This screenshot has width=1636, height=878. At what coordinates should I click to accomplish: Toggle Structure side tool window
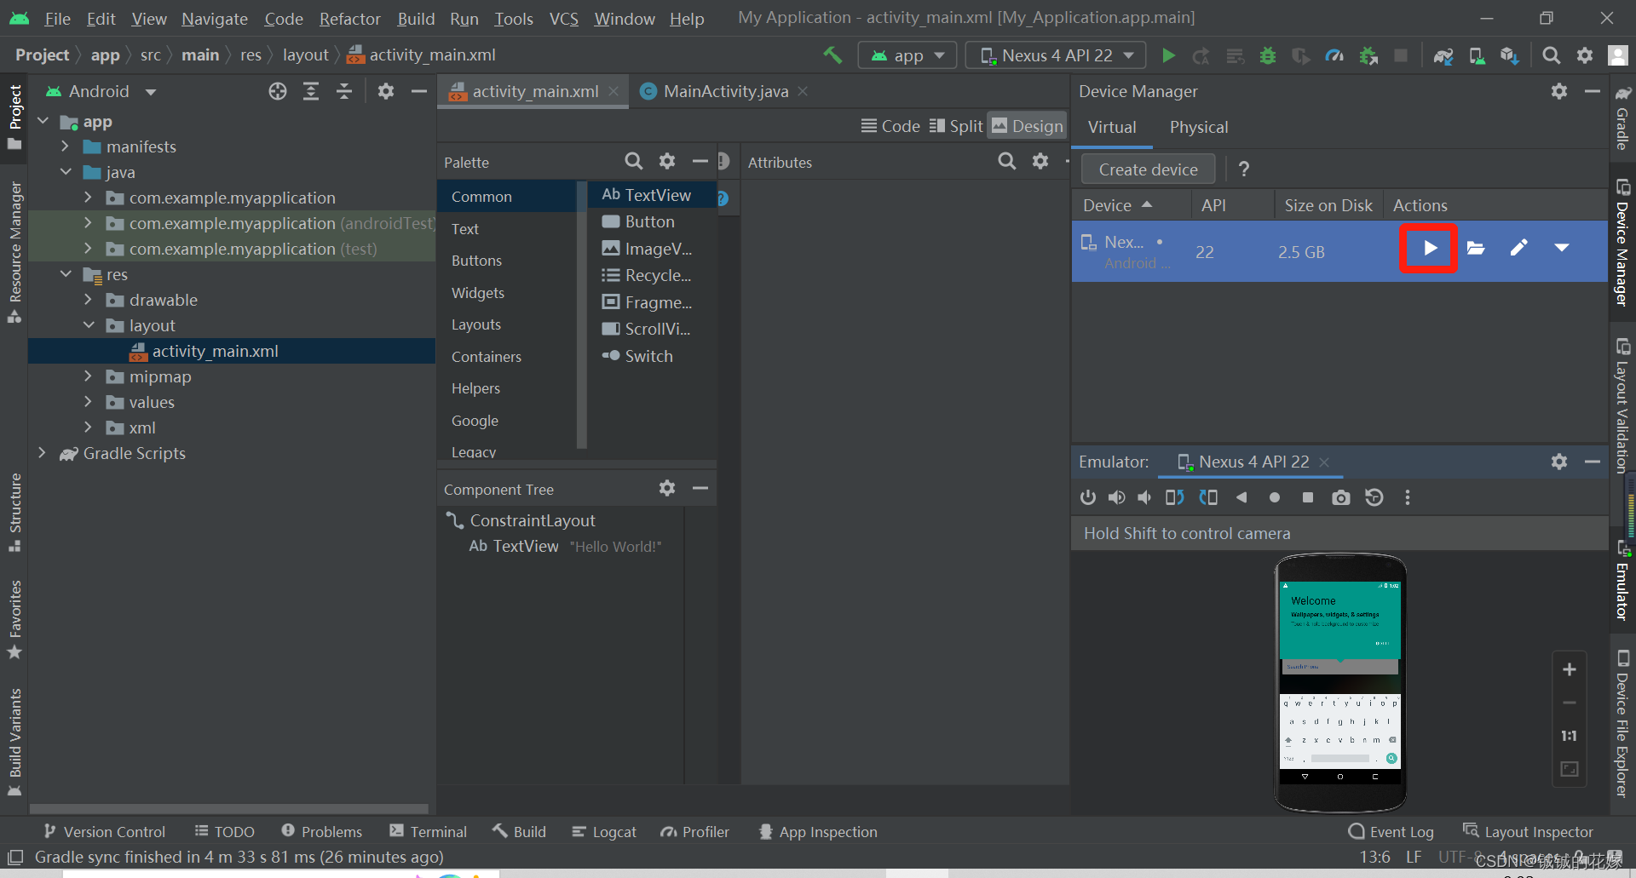point(14,513)
